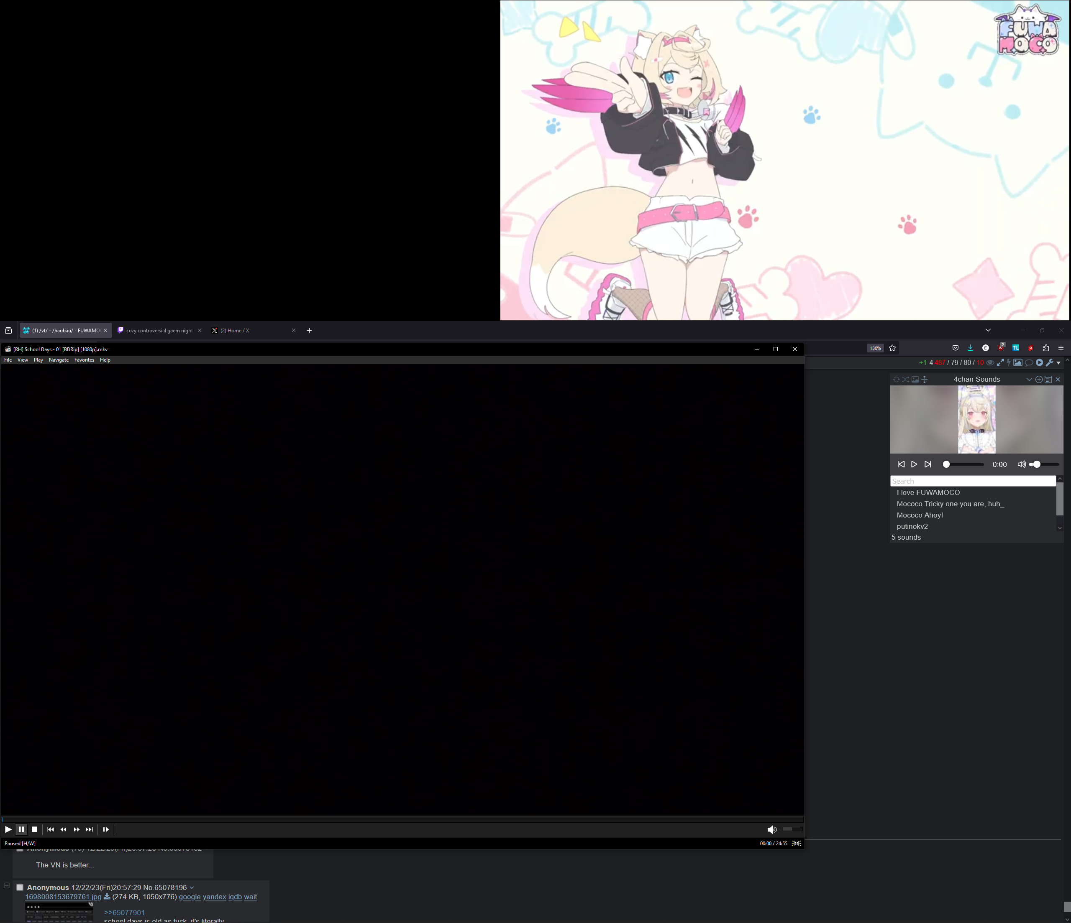This screenshot has height=923, width=1071.
Task: Expand 4chan Sounds header chevron dropdown
Action: [1029, 379]
